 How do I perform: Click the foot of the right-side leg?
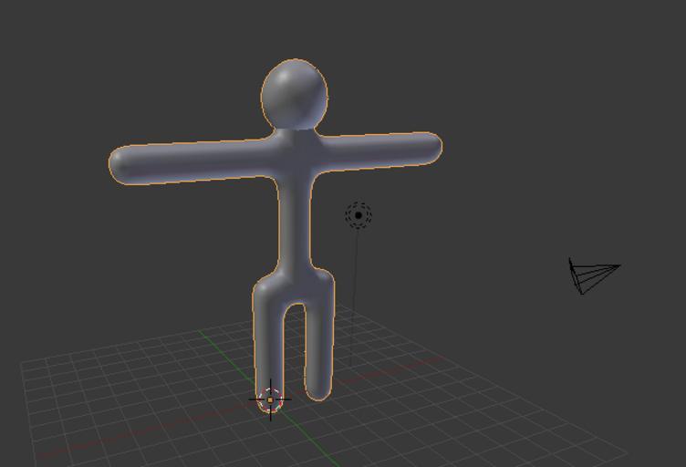pos(317,390)
